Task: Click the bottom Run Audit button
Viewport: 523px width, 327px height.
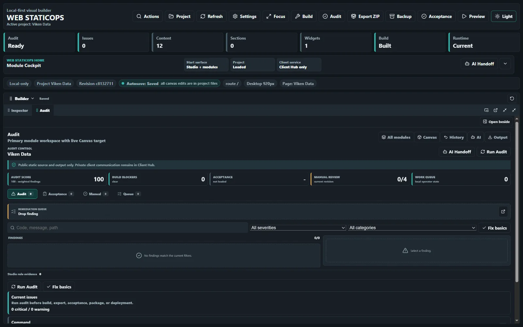Action: [x=25, y=287]
